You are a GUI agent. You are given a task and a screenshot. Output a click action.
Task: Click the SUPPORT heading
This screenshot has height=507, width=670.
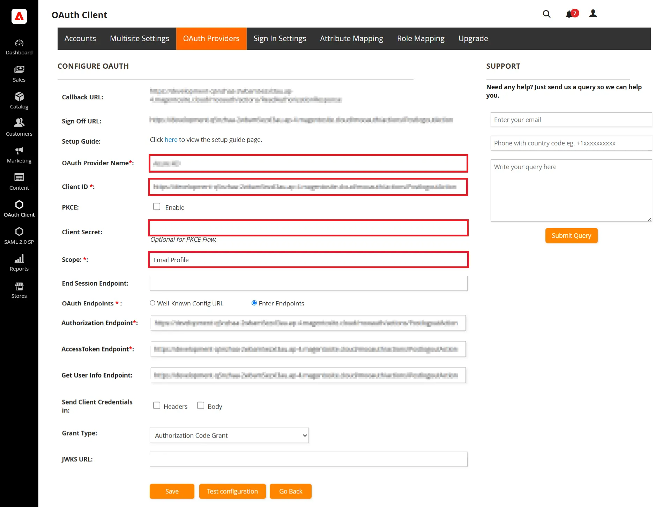point(503,66)
